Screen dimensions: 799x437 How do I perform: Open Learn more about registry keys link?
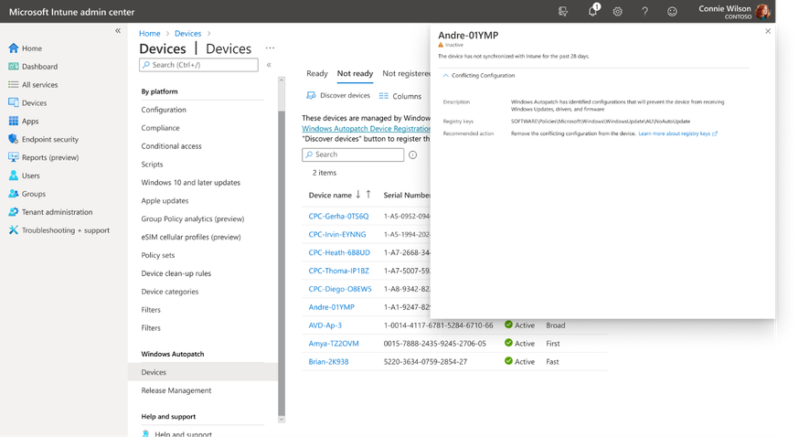pos(677,133)
